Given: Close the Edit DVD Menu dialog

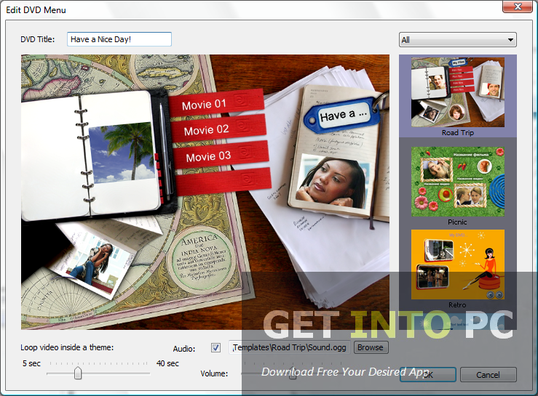Looking at the screenshot, I should click(518, 7).
